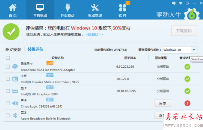Select Intel(R) 8 Series SMBus Controller text
203x130 pixels.
[50, 82]
